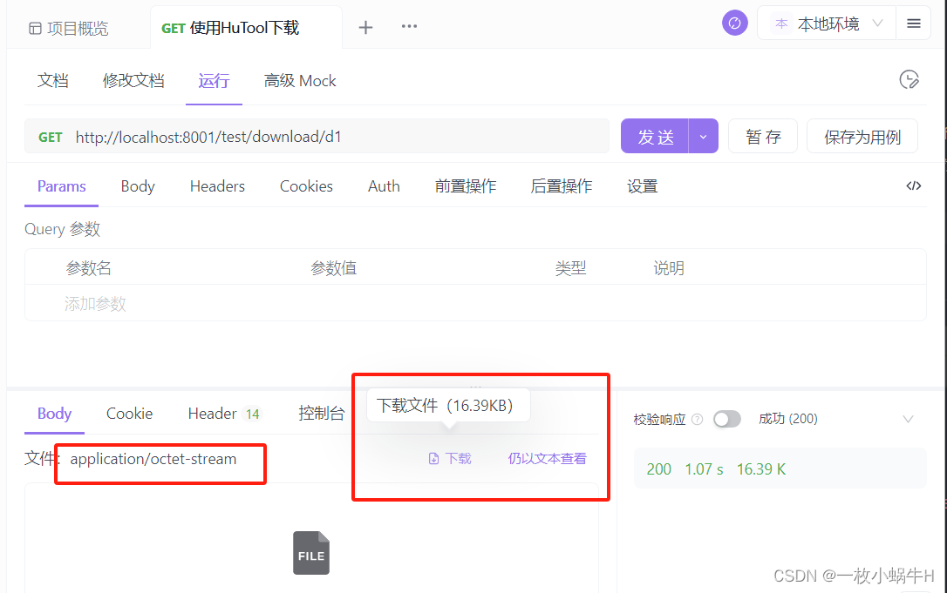947x593 pixels.
Task: Expand the 成功 (200) response chevron
Action: pyautogui.click(x=909, y=419)
